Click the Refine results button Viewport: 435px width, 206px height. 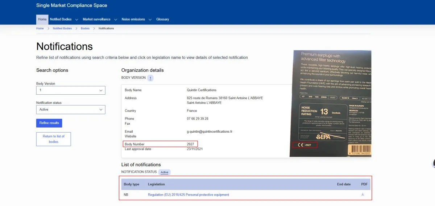tap(49, 123)
